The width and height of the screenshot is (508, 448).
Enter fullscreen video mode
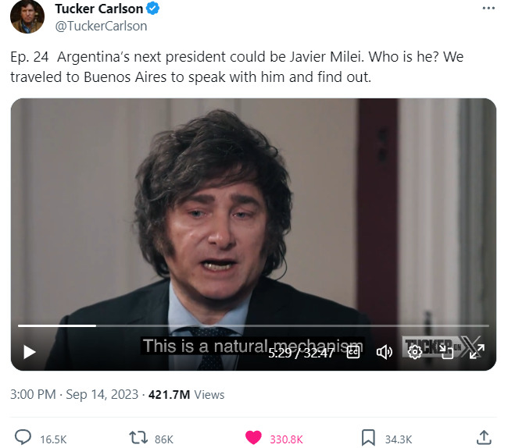tap(477, 352)
